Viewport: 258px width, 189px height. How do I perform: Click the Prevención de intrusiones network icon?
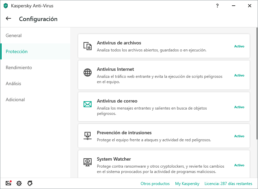coord(87,136)
